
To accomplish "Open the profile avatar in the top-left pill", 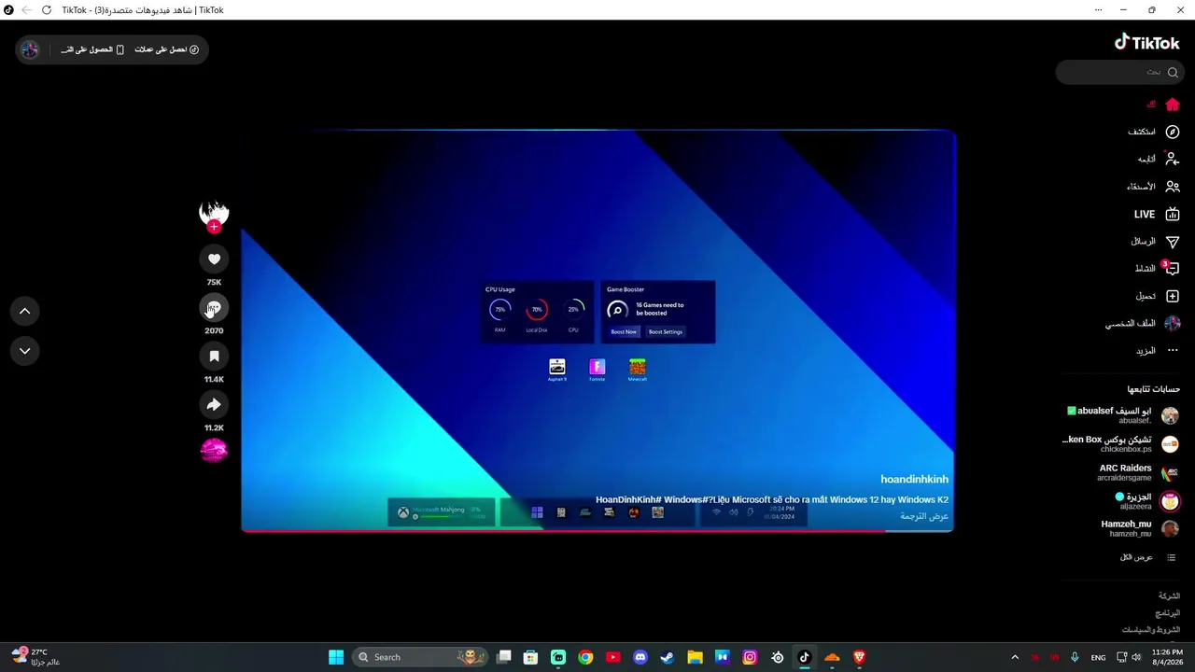I will 30,49.
